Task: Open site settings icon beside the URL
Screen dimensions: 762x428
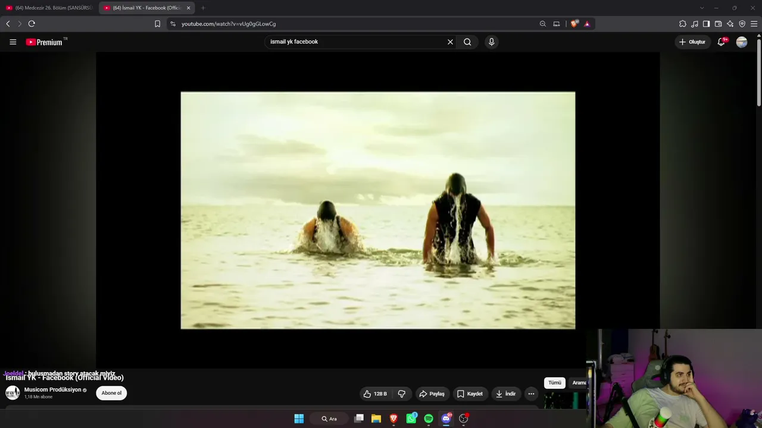Action: tap(173, 24)
